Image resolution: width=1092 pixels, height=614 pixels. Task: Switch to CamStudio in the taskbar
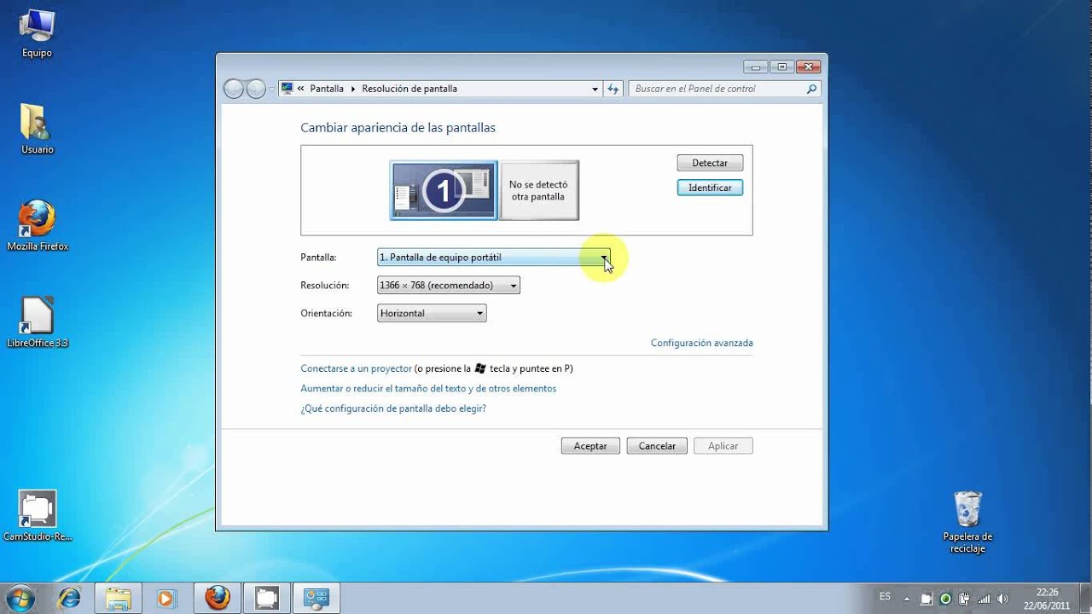(267, 598)
